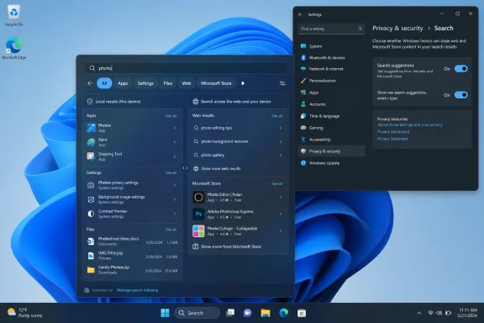Open Microsoft Edge desktop shortcut
The height and width of the screenshot is (323, 484).
pos(14,48)
